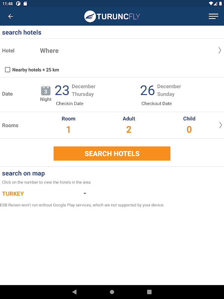Screen dimensions: 224x299
Task: Change the Child count value
Action: [189, 129]
